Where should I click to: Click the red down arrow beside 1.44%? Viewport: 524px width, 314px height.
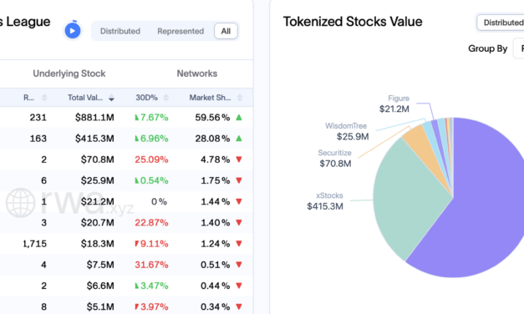(239, 201)
